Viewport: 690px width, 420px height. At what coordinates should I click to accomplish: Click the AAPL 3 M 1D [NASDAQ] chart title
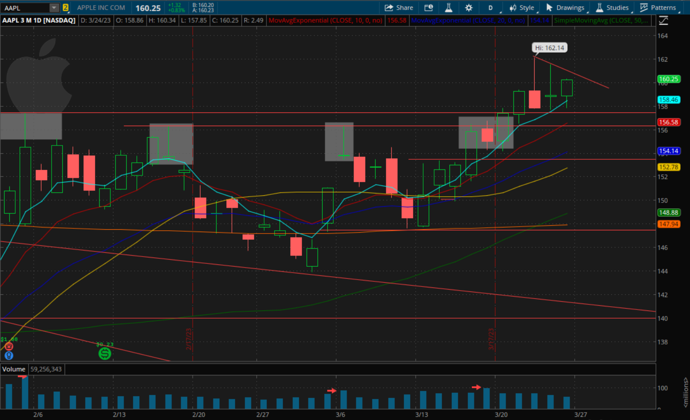point(39,20)
